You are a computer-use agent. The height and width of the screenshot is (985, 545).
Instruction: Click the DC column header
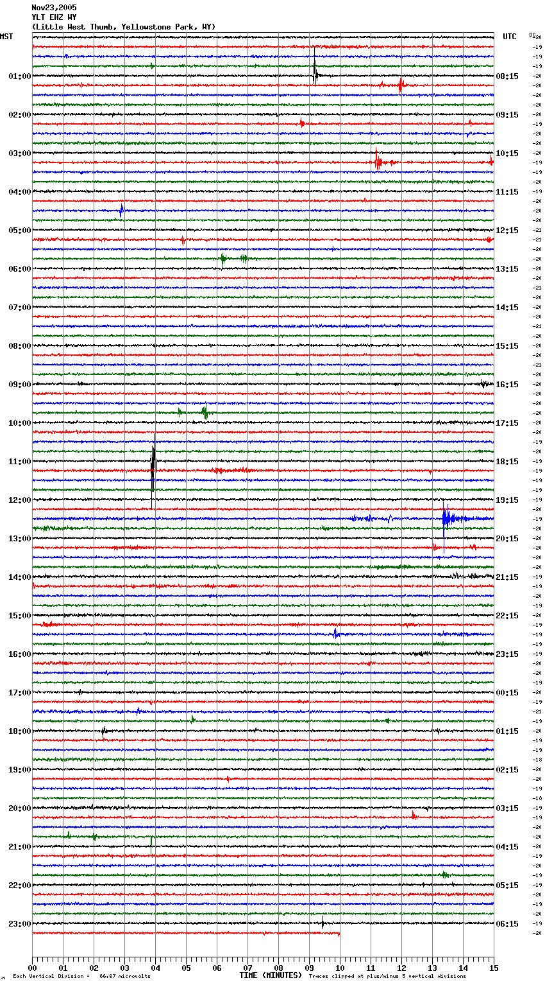(x=532, y=35)
